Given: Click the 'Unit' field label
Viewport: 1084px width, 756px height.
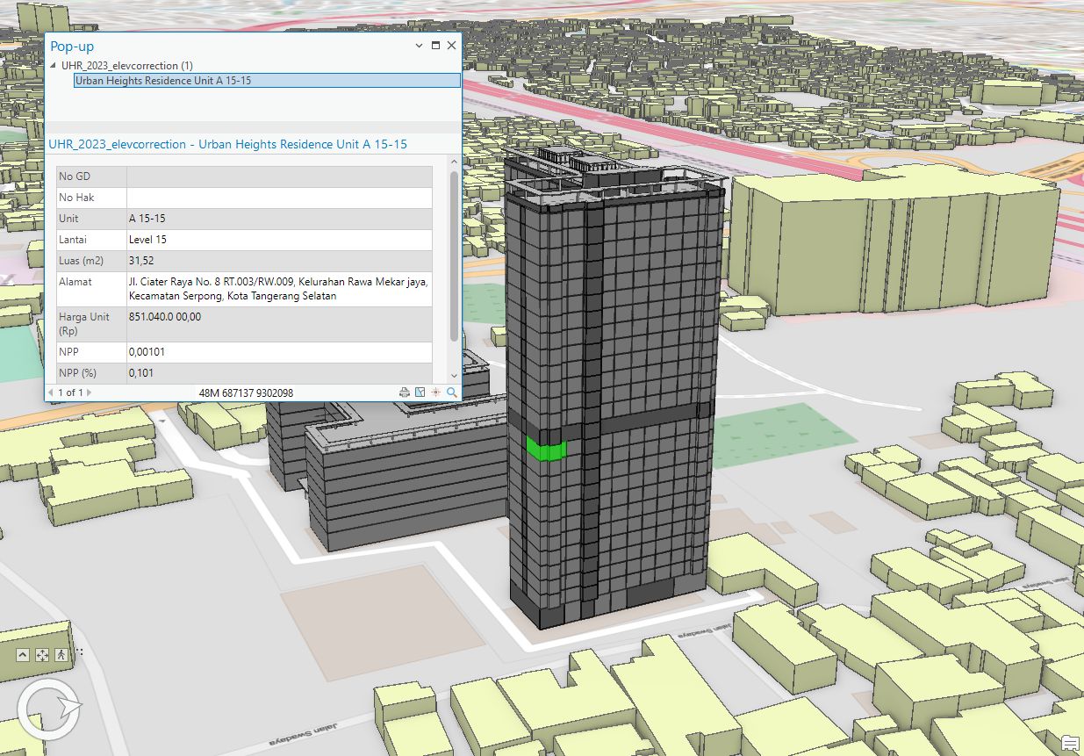Looking at the screenshot, I should click(x=68, y=219).
